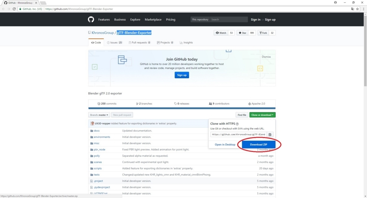Select the clone HTTPS URL field
The height and width of the screenshot is (198, 367).
pos(238,134)
